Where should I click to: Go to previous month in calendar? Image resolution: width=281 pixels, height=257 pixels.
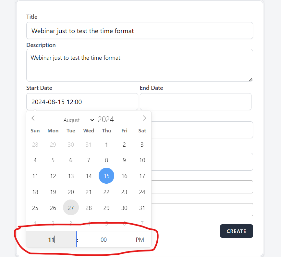(x=33, y=118)
